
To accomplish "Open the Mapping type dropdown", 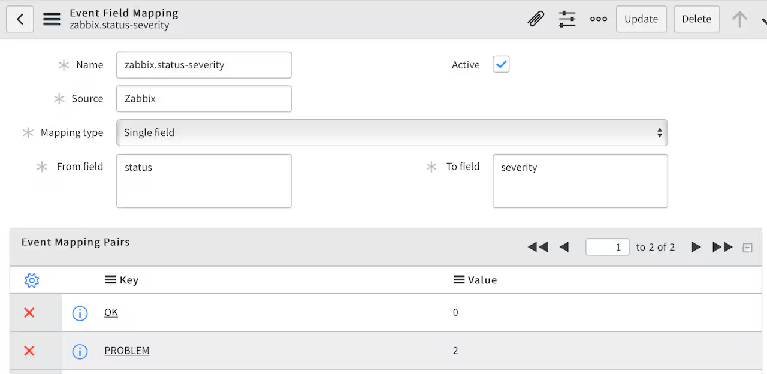I will point(392,132).
